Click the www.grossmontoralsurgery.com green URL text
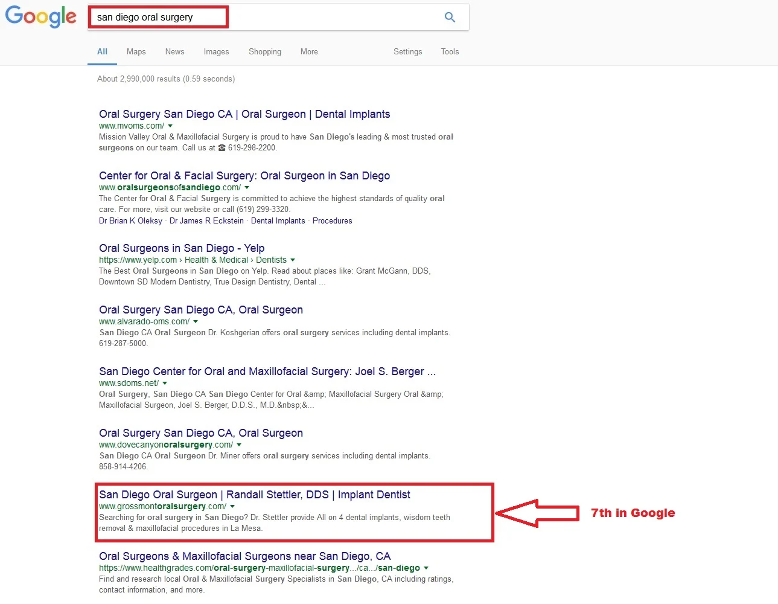 pos(163,507)
